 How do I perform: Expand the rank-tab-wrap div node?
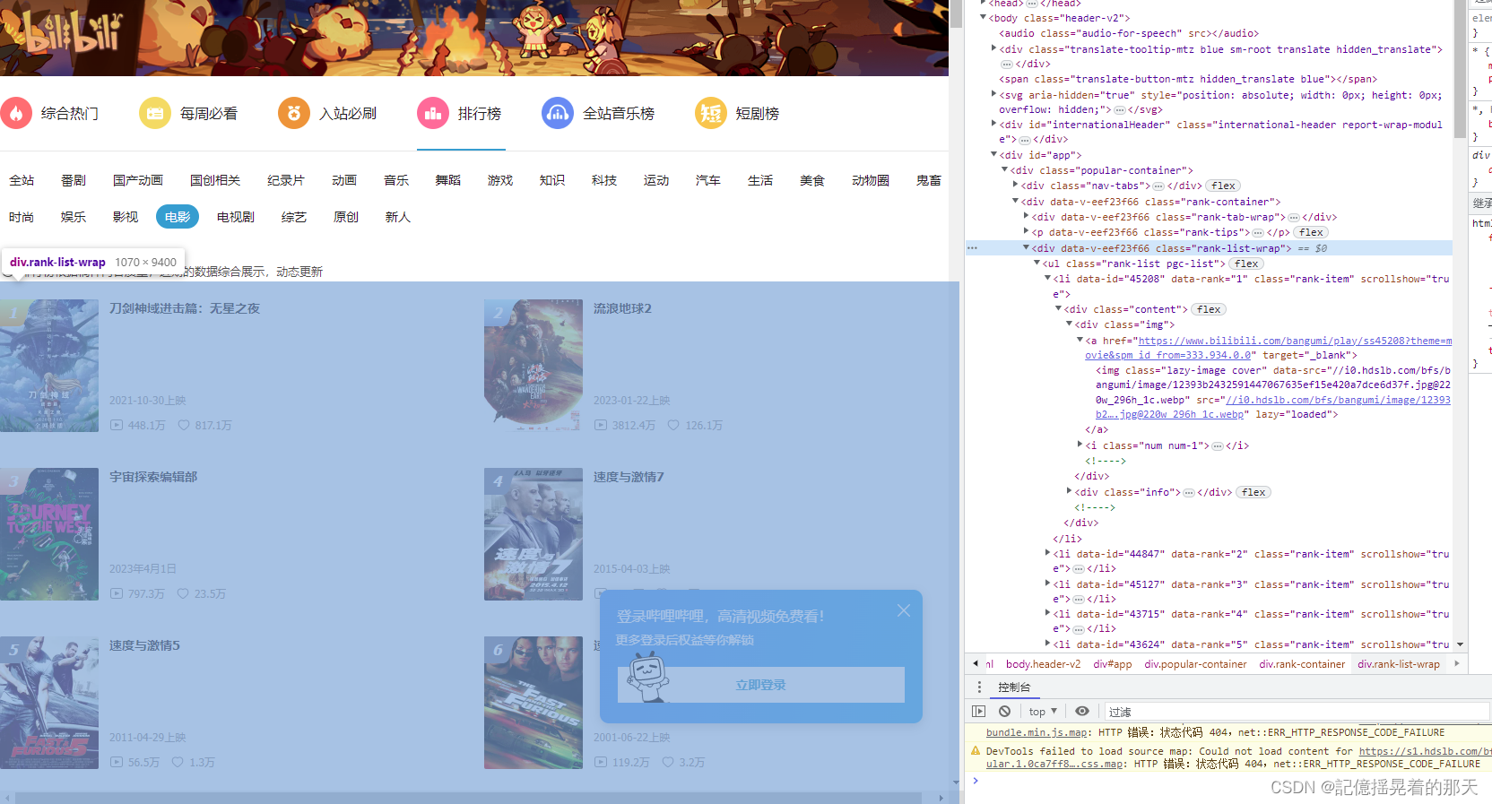click(1026, 216)
